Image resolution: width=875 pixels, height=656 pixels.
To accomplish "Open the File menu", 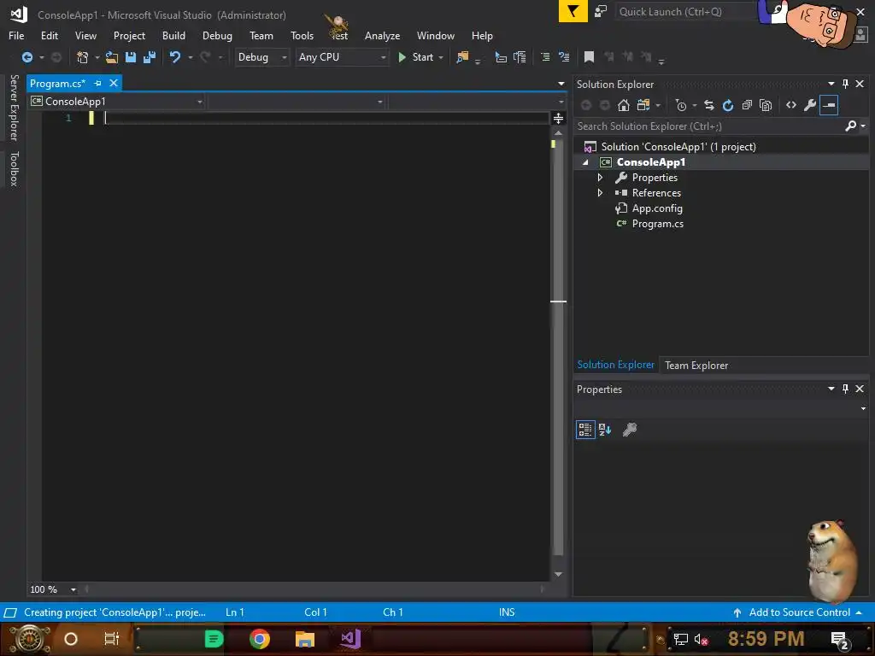I will [x=16, y=36].
